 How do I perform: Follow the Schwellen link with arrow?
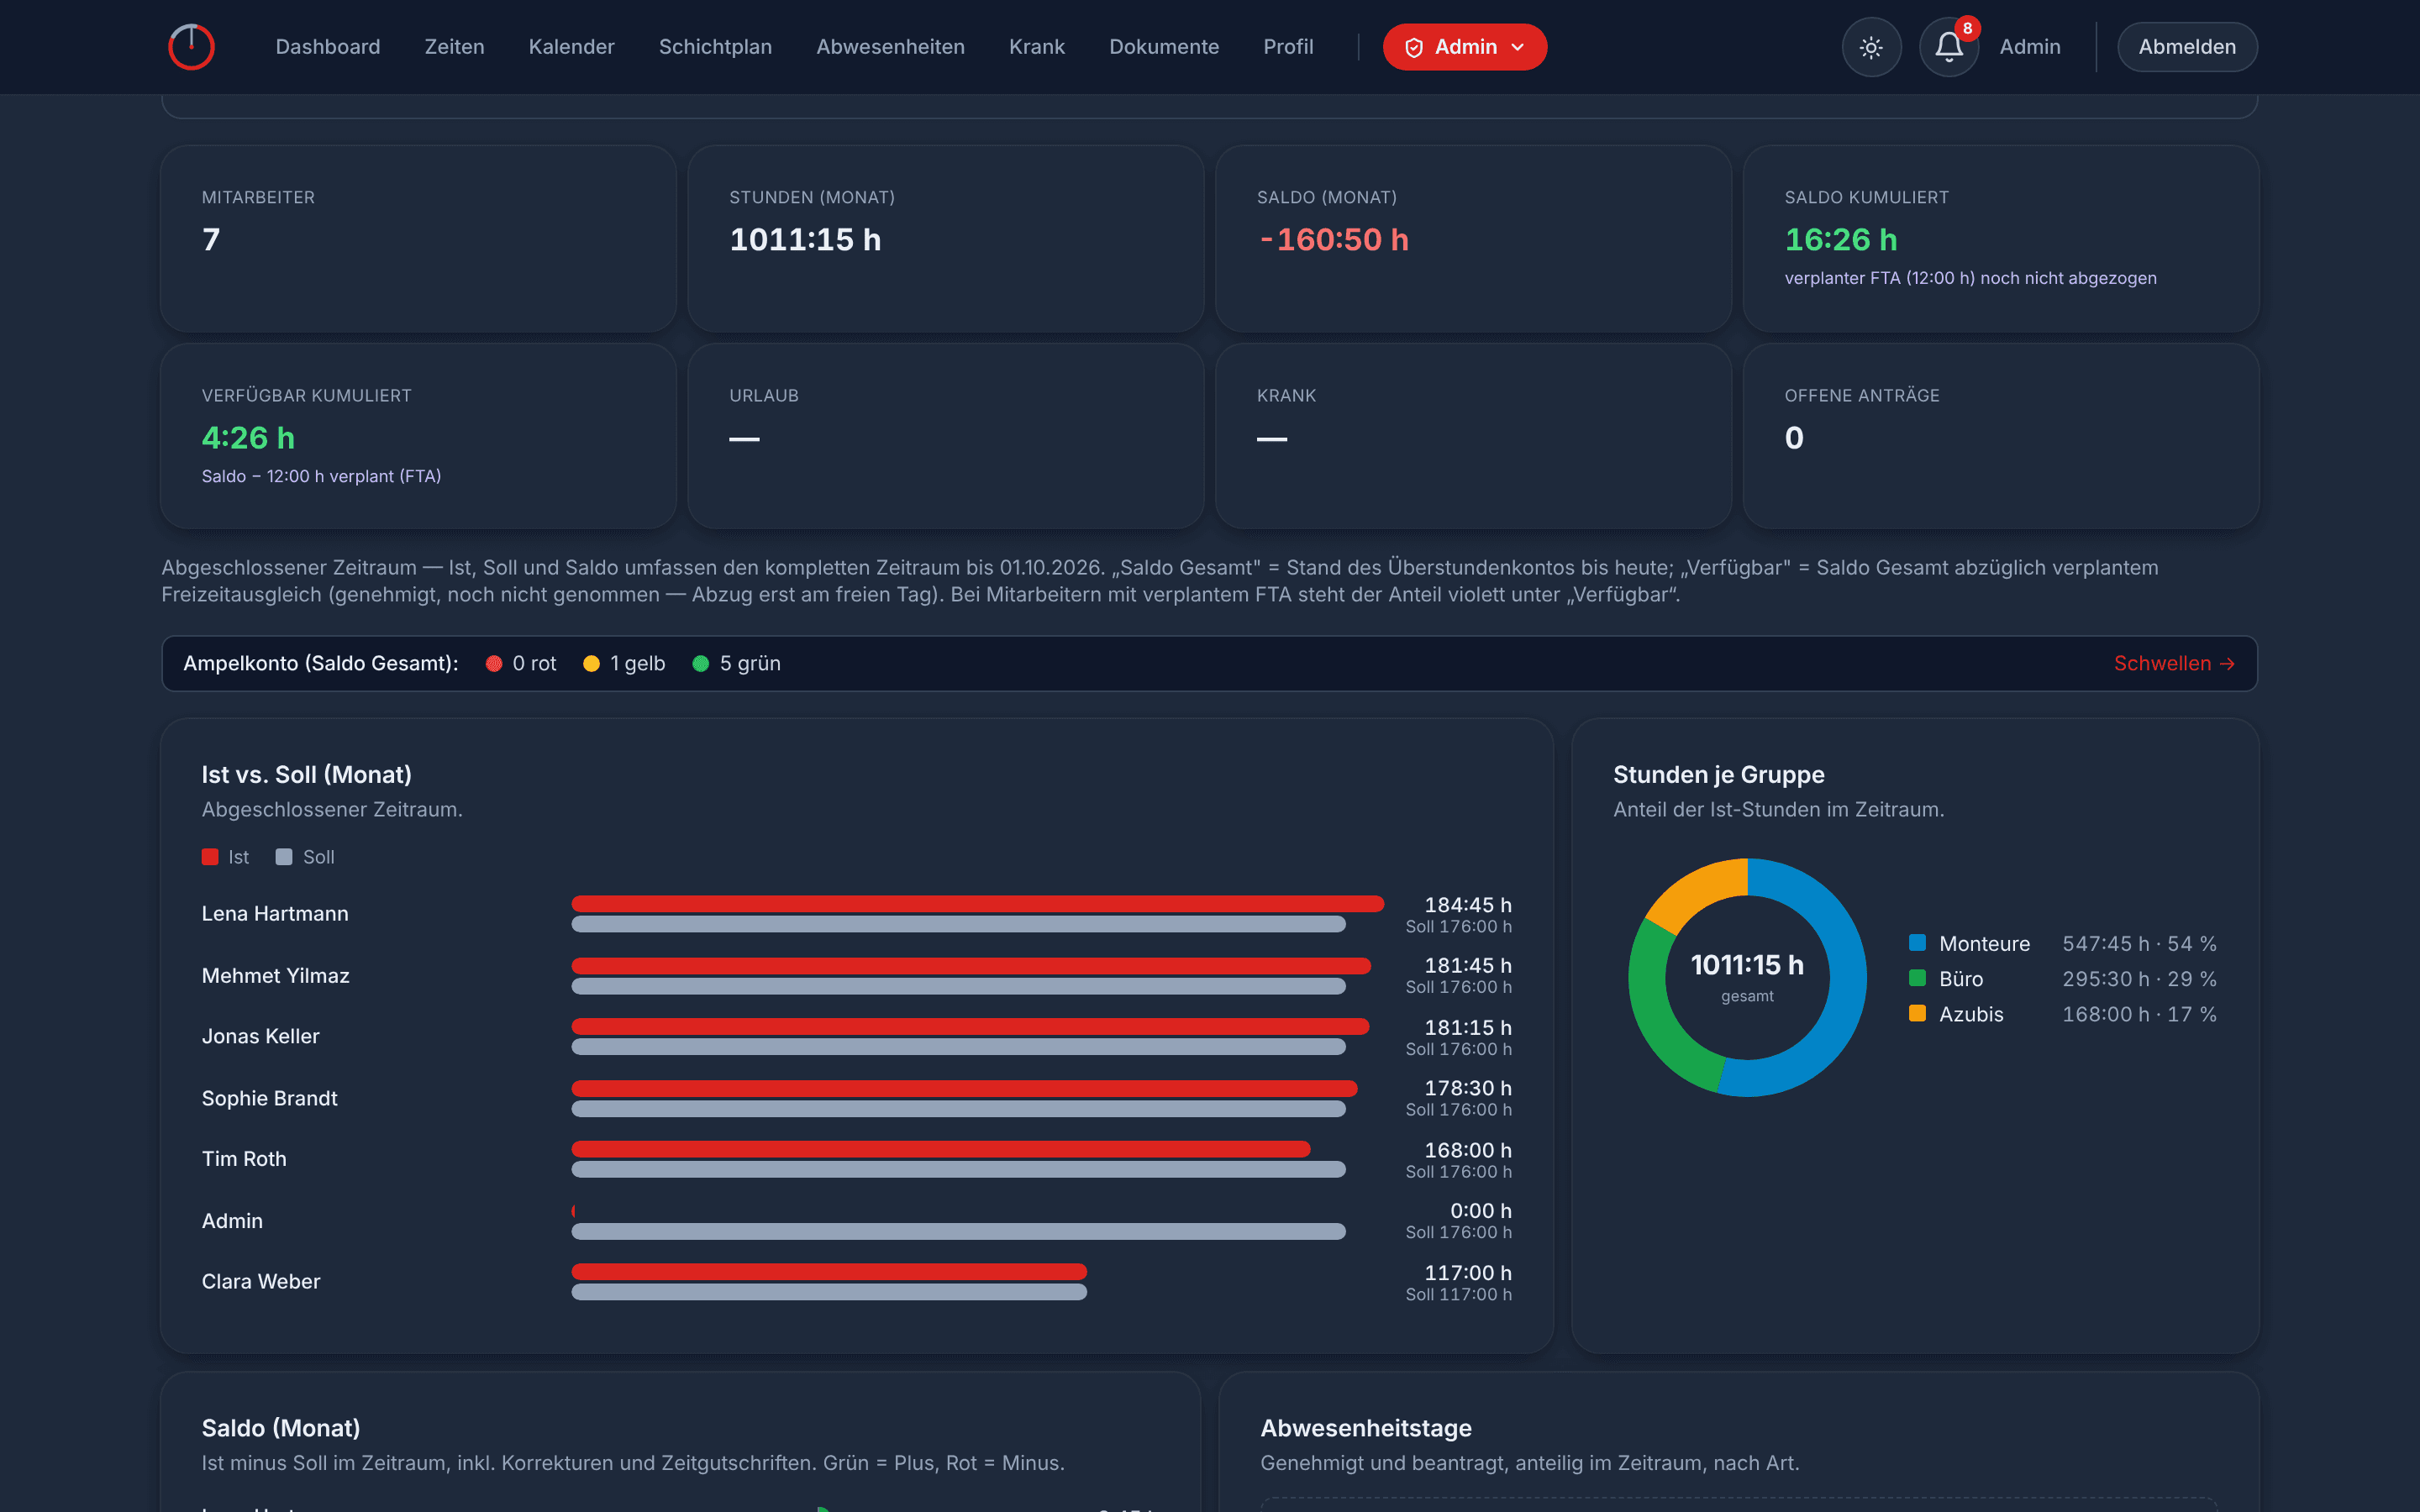coord(2174,663)
